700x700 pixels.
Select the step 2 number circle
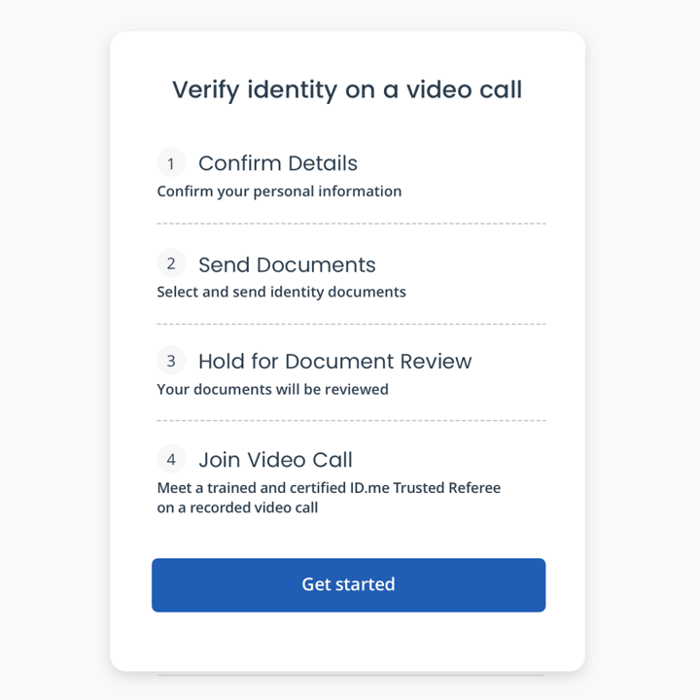tap(171, 263)
